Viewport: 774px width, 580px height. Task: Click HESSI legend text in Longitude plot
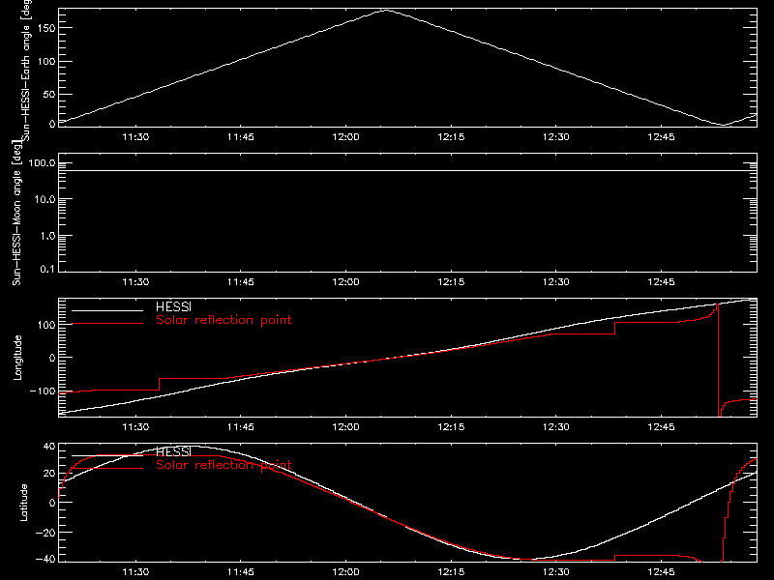coord(173,306)
